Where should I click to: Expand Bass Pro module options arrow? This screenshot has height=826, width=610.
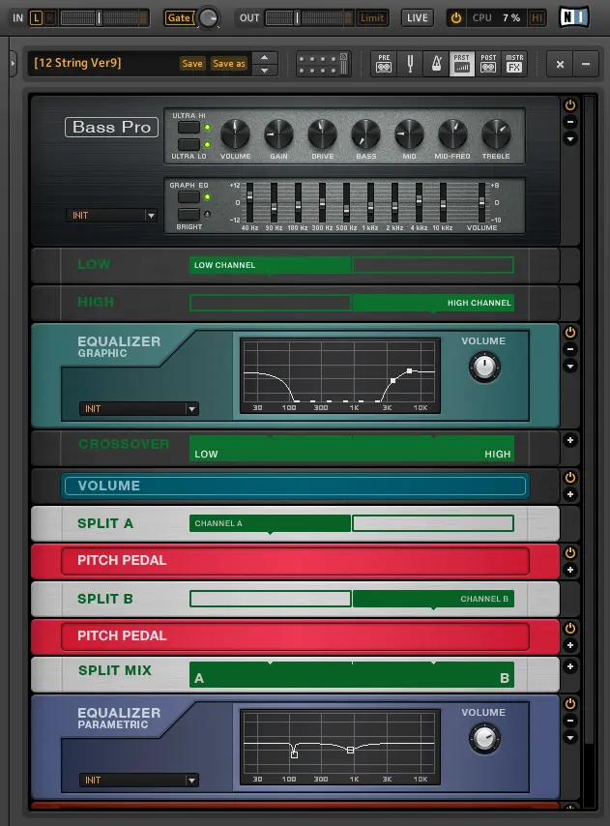click(570, 138)
